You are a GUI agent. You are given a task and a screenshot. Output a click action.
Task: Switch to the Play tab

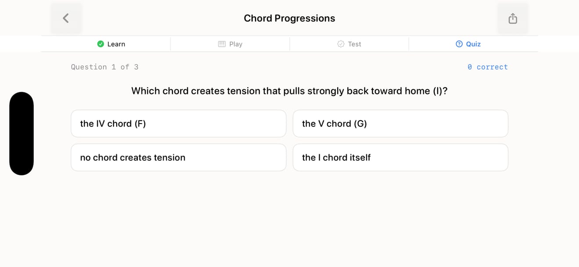coord(230,44)
